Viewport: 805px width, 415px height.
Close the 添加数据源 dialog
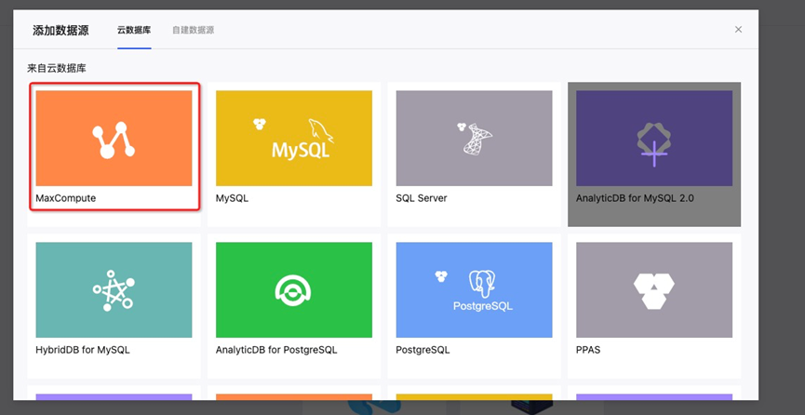(738, 30)
